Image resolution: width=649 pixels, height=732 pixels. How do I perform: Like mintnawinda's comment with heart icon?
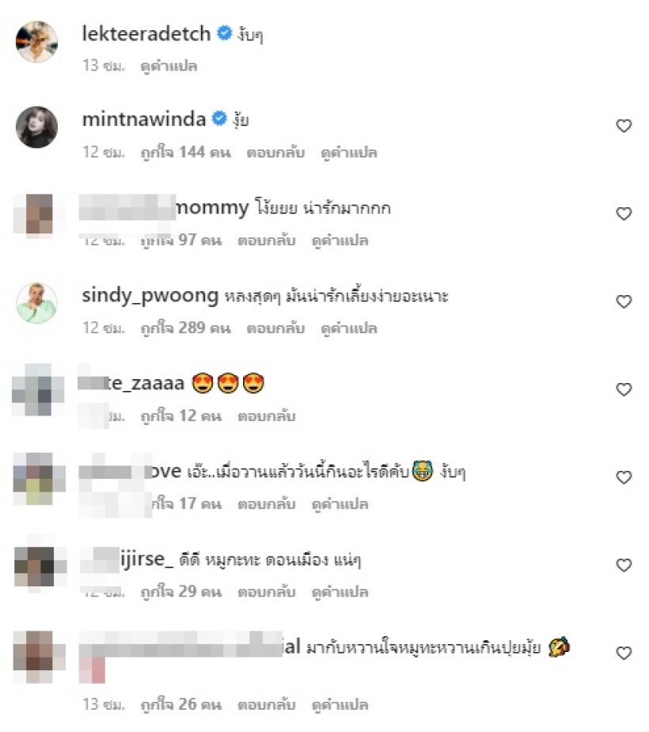point(624,126)
